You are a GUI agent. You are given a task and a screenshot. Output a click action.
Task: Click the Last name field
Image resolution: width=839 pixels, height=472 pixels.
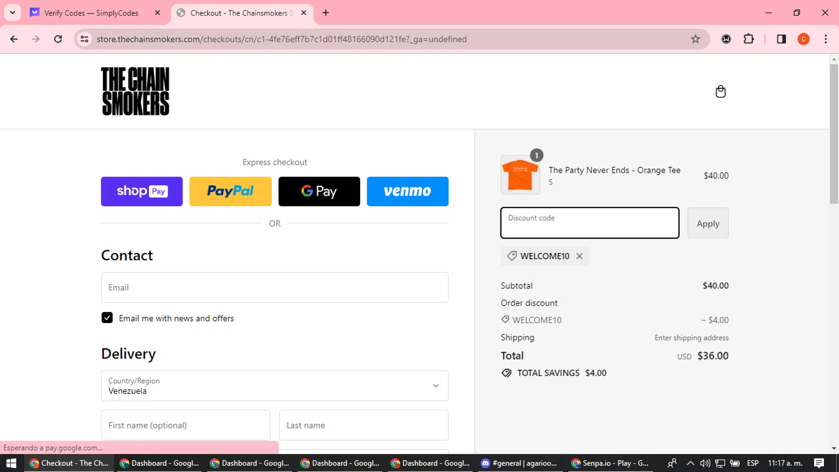click(364, 425)
